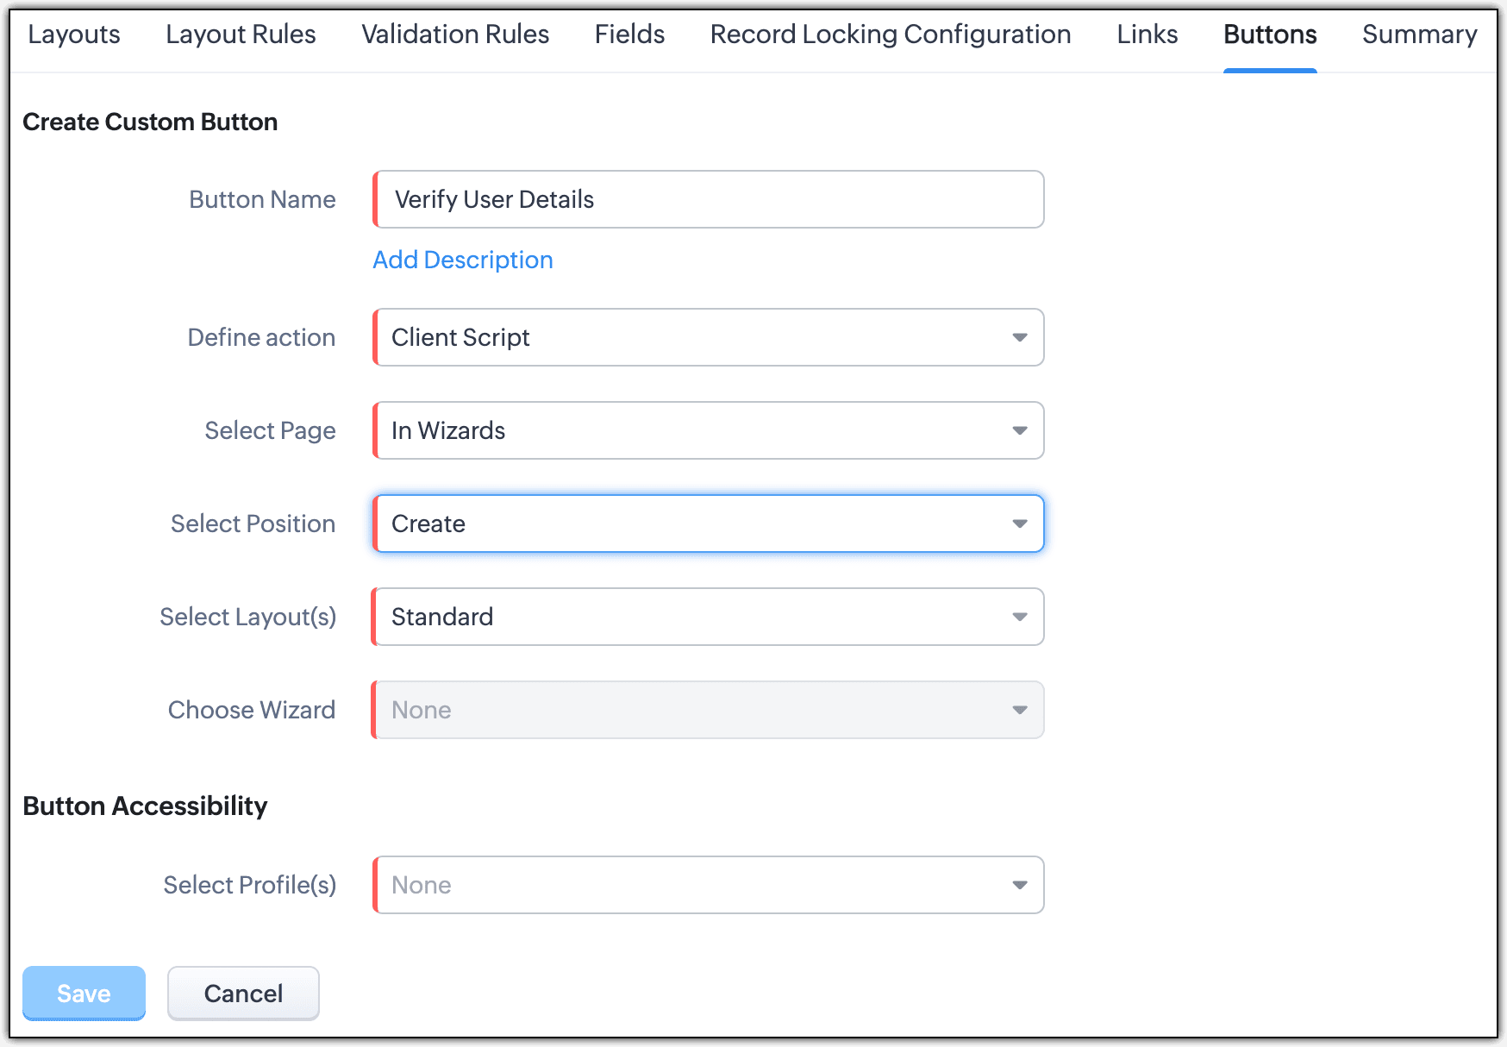Click the Cancel button

[243, 993]
